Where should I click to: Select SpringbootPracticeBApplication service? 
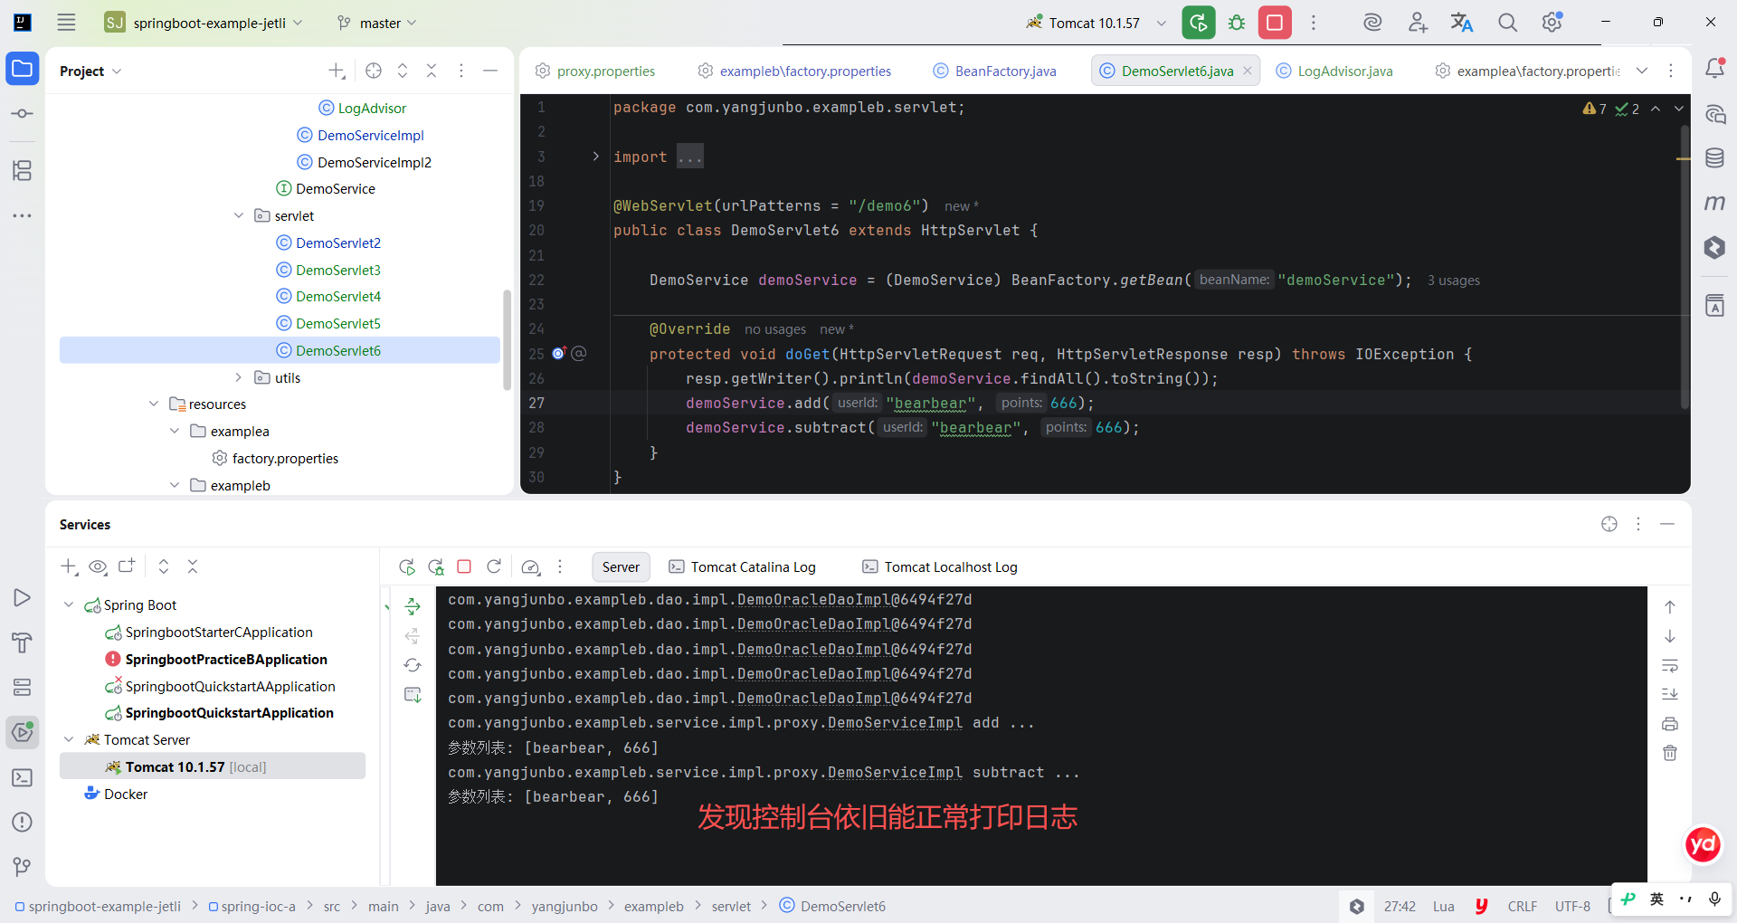[226, 659]
